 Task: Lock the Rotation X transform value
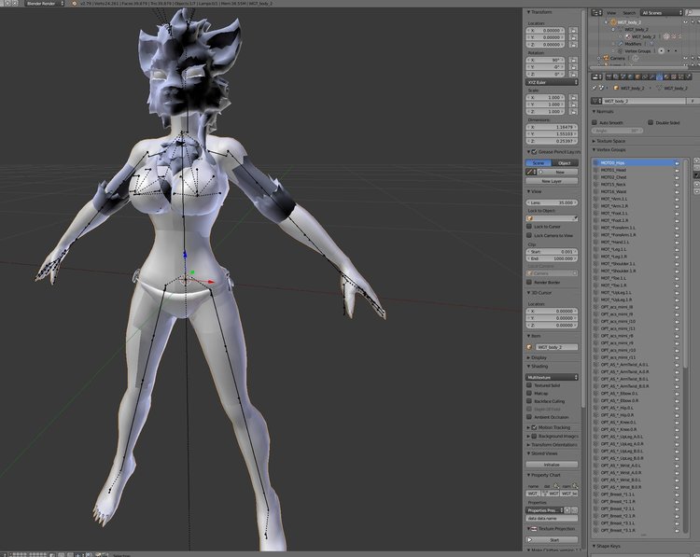click(573, 60)
